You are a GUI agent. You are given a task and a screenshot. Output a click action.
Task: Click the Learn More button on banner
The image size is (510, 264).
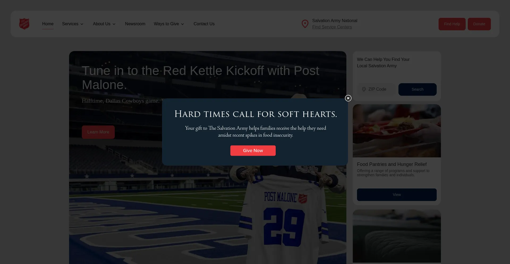coord(98,132)
